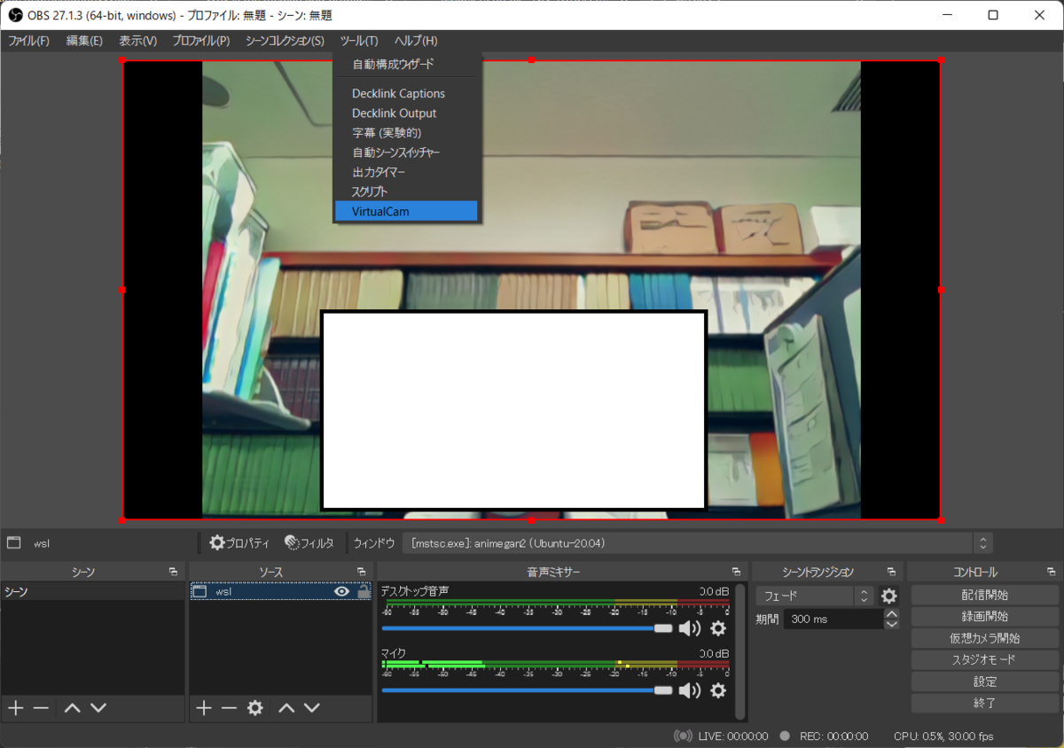Move source down with arrow icon
Image resolution: width=1064 pixels, height=748 pixels.
click(x=312, y=707)
